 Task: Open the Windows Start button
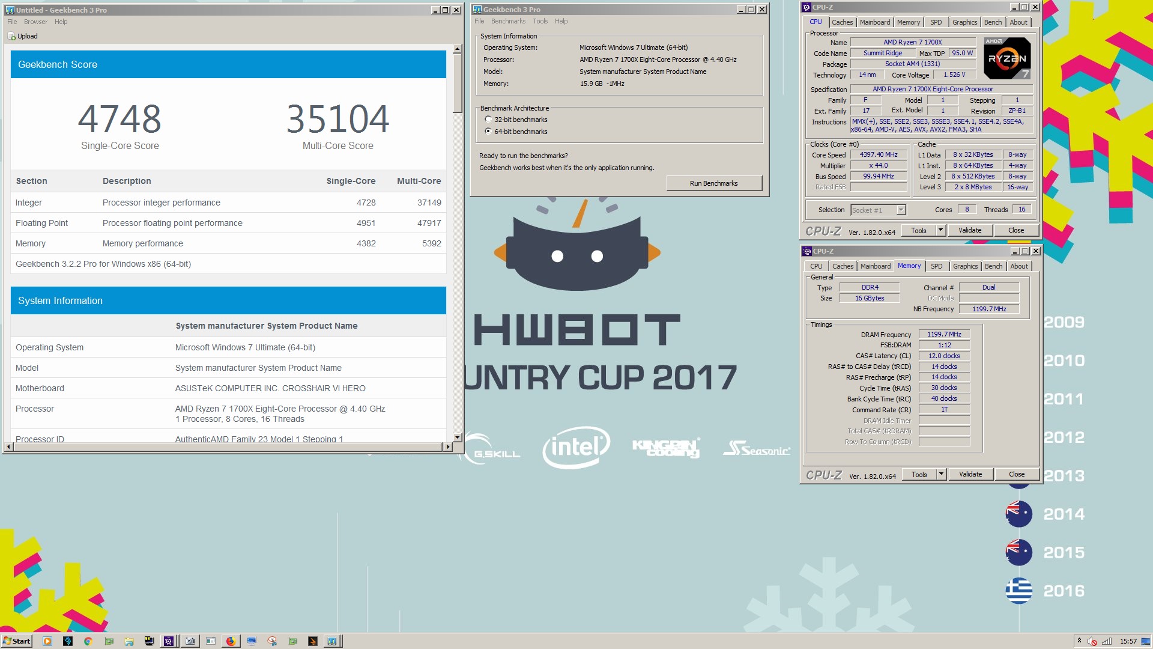click(x=17, y=641)
